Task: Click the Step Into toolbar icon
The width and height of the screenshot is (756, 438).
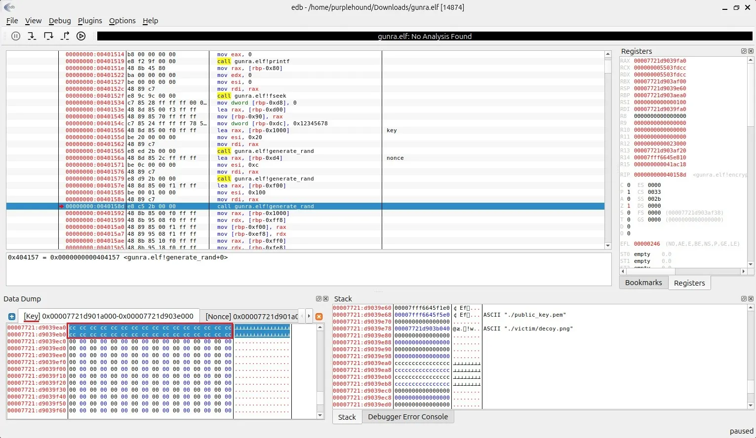Action: (32, 36)
